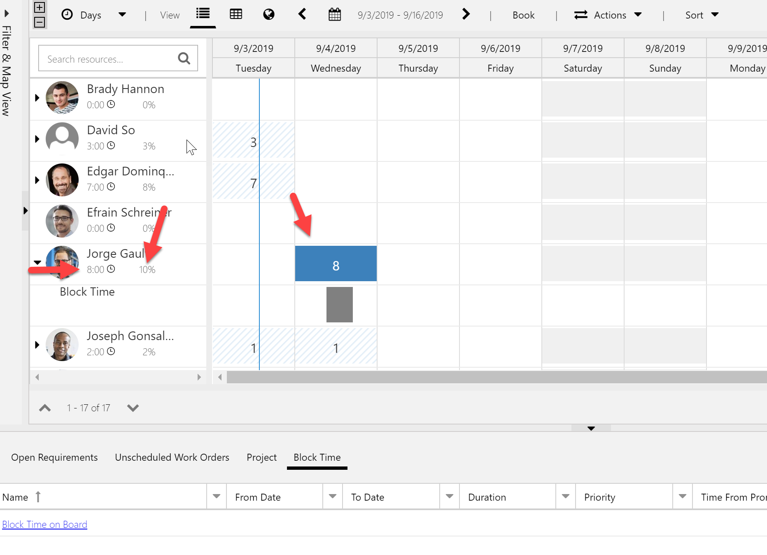Open the map globe view icon

(268, 14)
